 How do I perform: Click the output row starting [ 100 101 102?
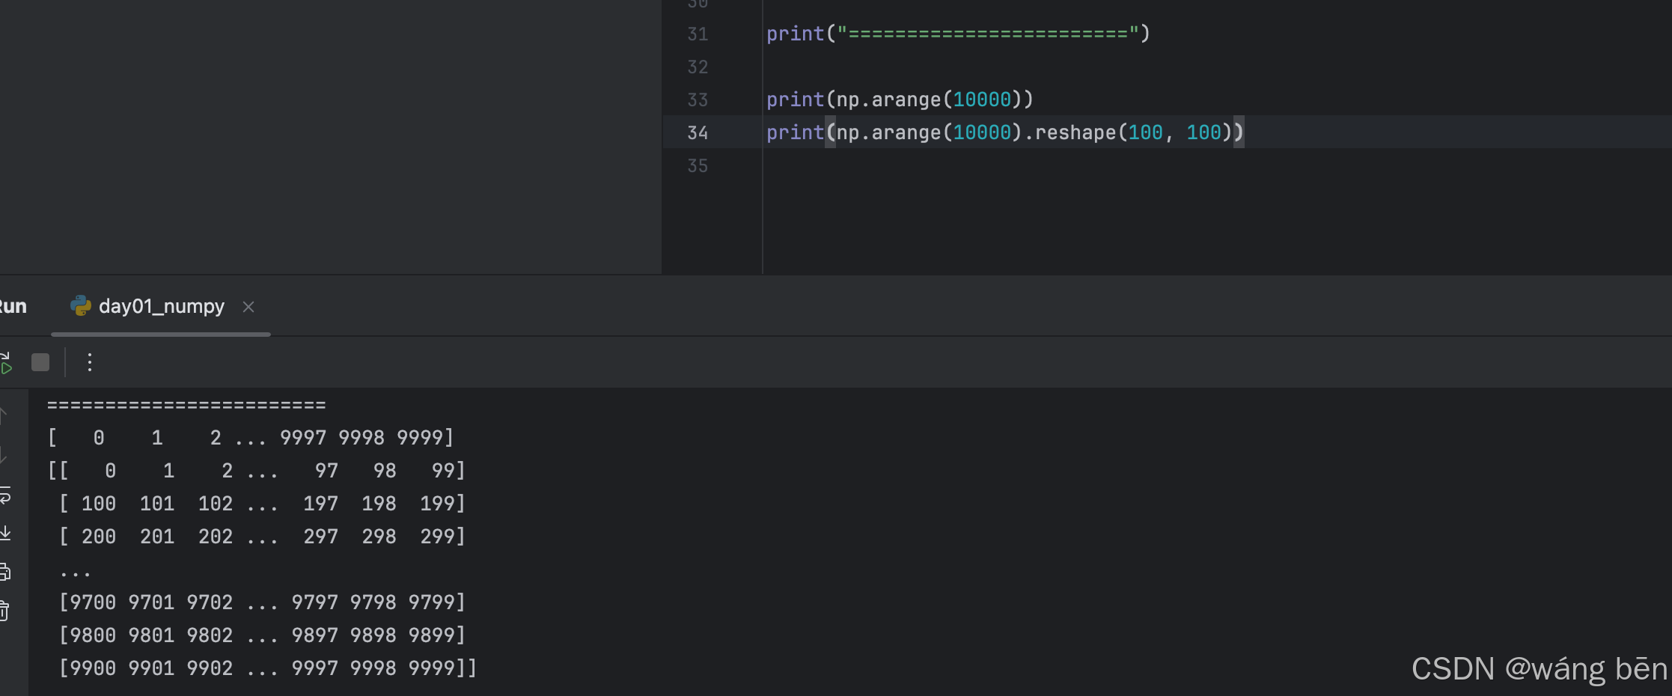point(262,504)
